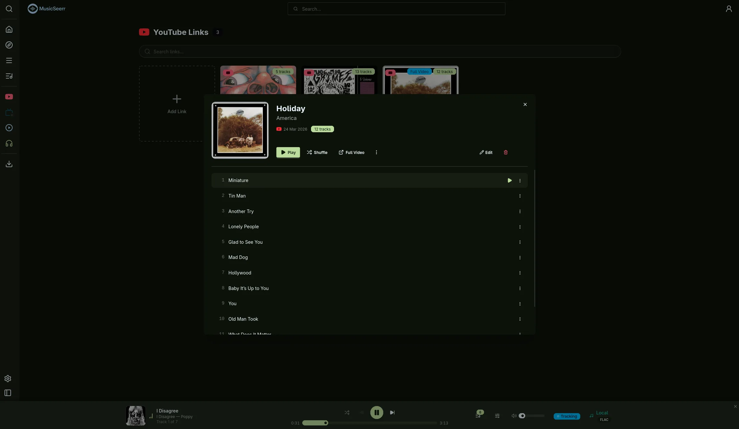
Task: Open the three-dot menu for Tin Man
Action: [520, 196]
